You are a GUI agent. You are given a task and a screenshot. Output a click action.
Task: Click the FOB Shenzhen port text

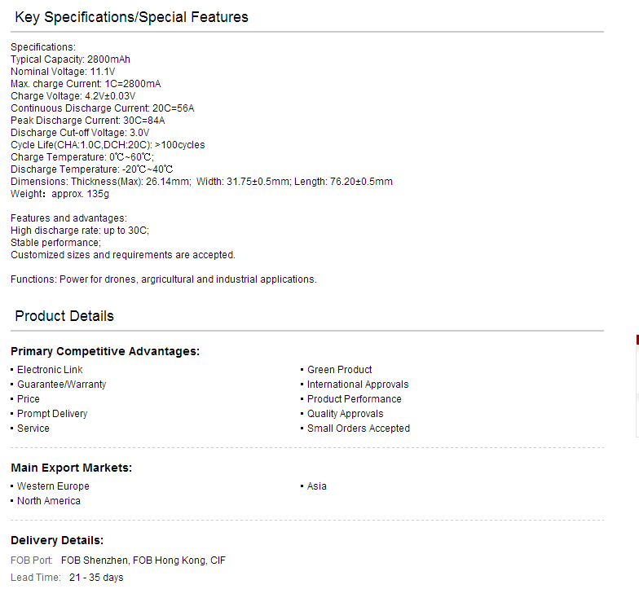click(x=95, y=560)
